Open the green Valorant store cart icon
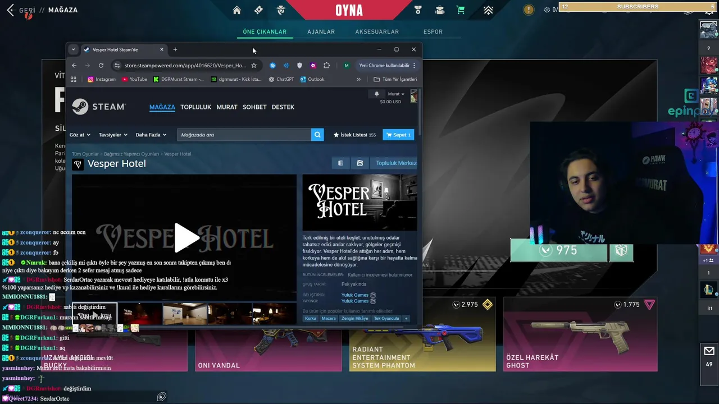Image resolution: width=719 pixels, height=404 pixels. [461, 10]
